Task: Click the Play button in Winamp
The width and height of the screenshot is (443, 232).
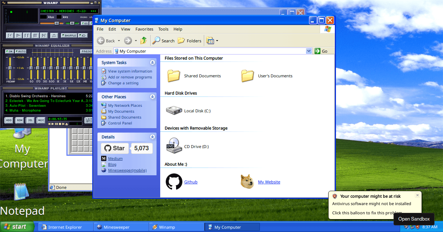Action: click(x=18, y=36)
